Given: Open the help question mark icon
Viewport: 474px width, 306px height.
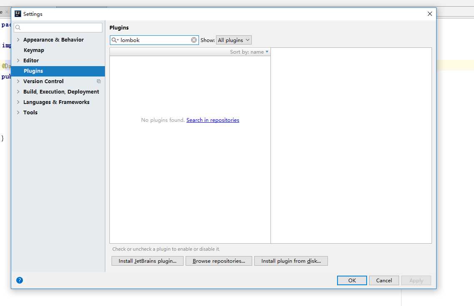Looking at the screenshot, I should (20, 280).
